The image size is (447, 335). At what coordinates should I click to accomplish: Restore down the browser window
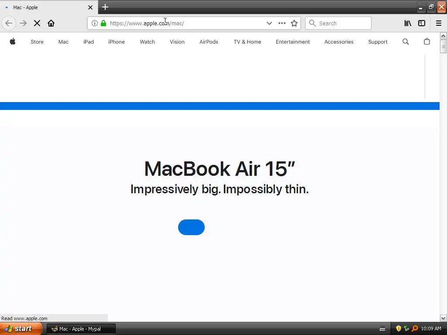[431, 7]
